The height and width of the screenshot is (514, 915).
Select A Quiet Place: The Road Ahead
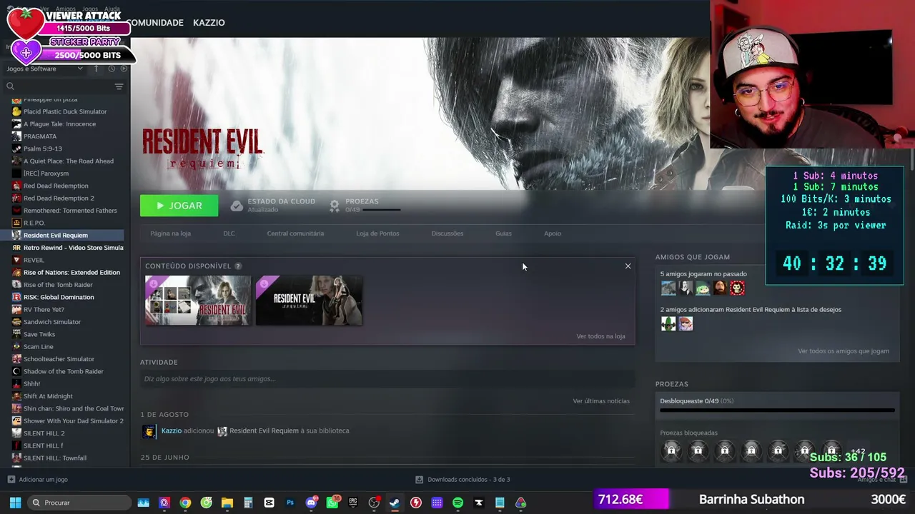coord(69,161)
